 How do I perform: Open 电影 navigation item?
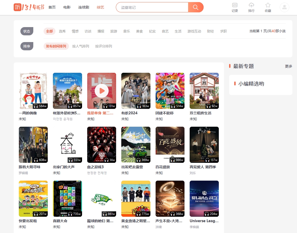(67, 7)
